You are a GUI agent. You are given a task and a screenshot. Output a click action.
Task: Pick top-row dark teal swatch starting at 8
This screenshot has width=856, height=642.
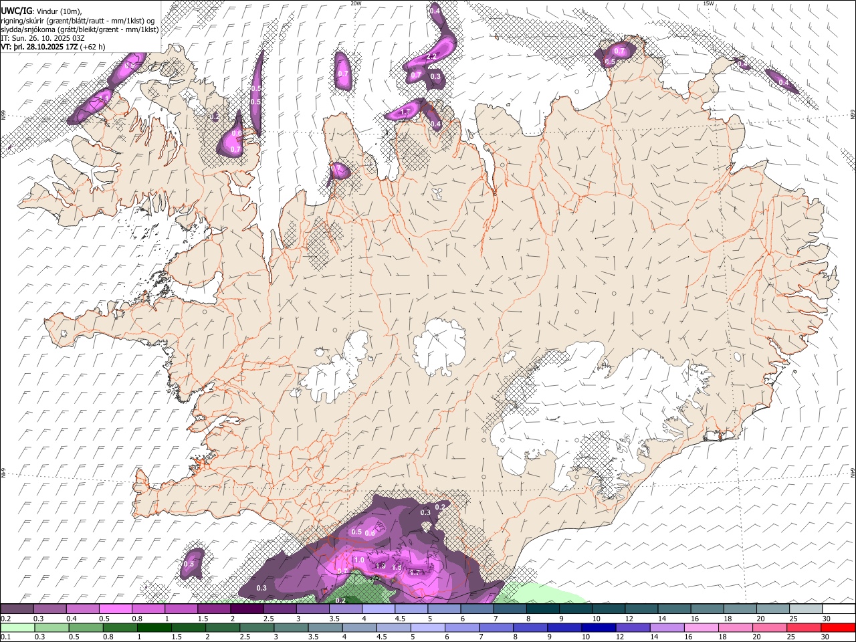coord(542,609)
